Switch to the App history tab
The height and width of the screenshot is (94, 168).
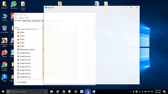[36, 21]
